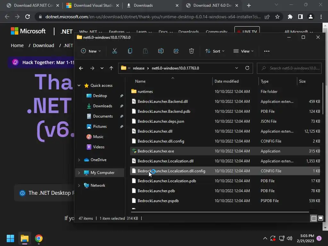This screenshot has height=246, width=328.
Task: Click the release breadcrumb in Explorer path
Action: point(138,68)
